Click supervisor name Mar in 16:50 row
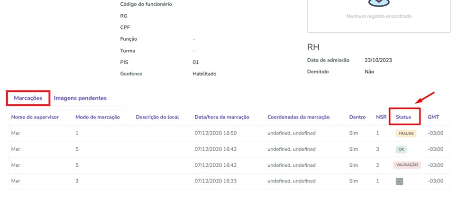458x199 pixels. tap(15, 133)
